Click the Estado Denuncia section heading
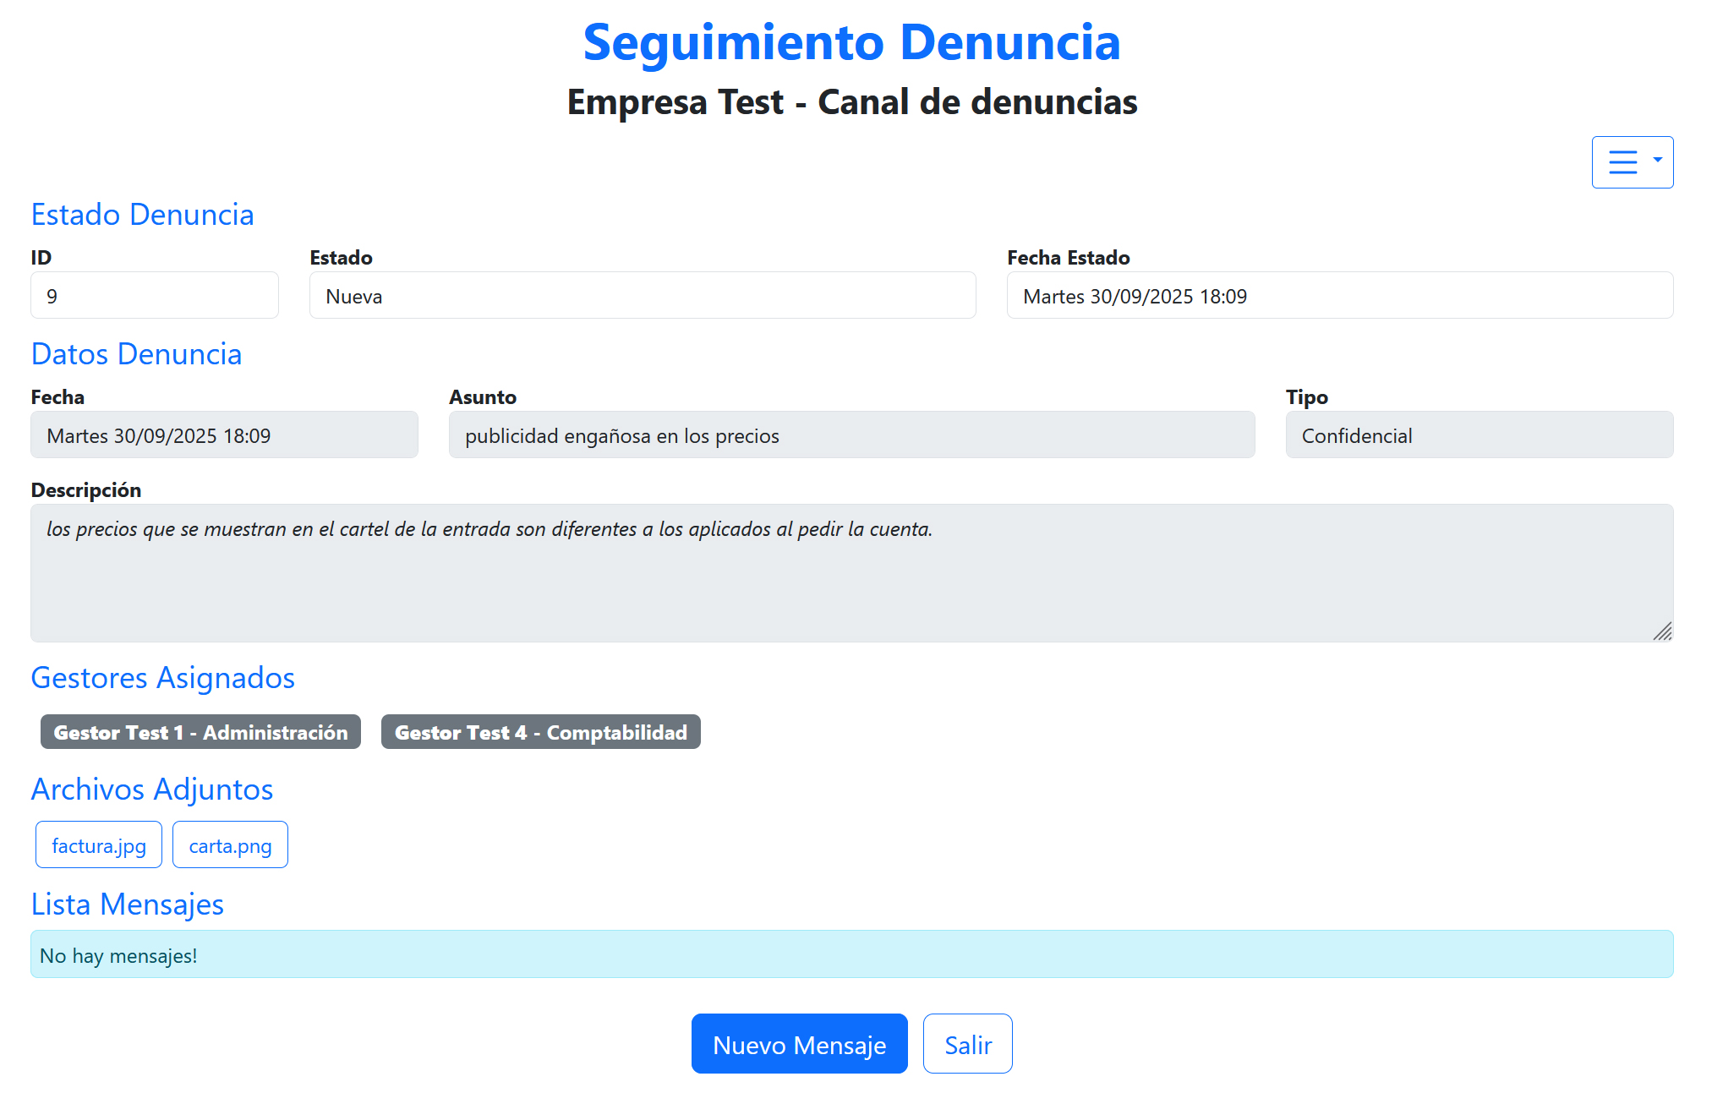The height and width of the screenshot is (1093, 1712). 142,214
